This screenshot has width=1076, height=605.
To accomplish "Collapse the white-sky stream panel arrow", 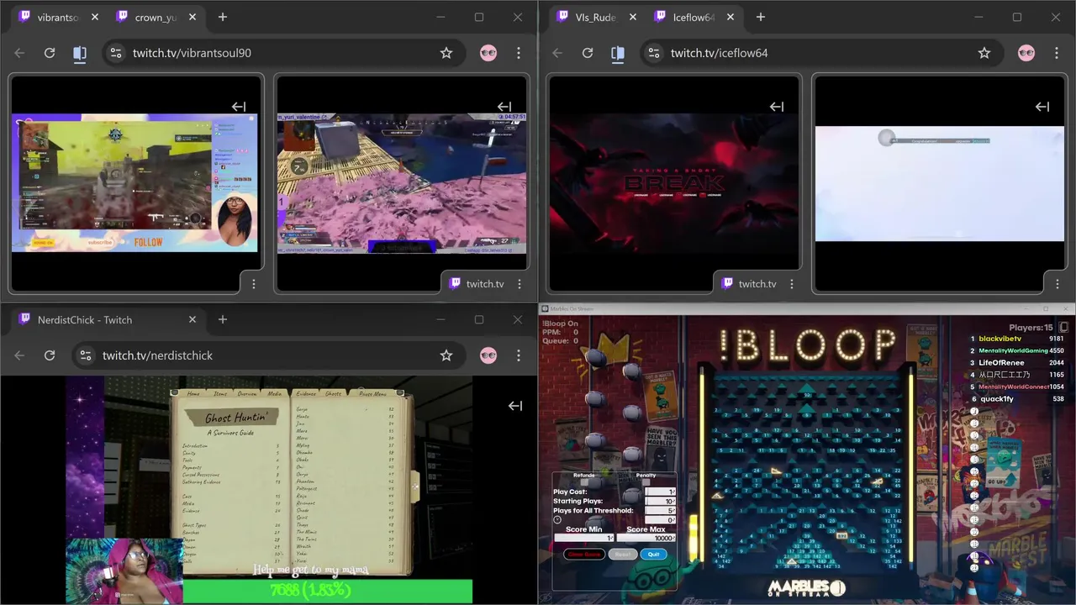I will click(1042, 107).
